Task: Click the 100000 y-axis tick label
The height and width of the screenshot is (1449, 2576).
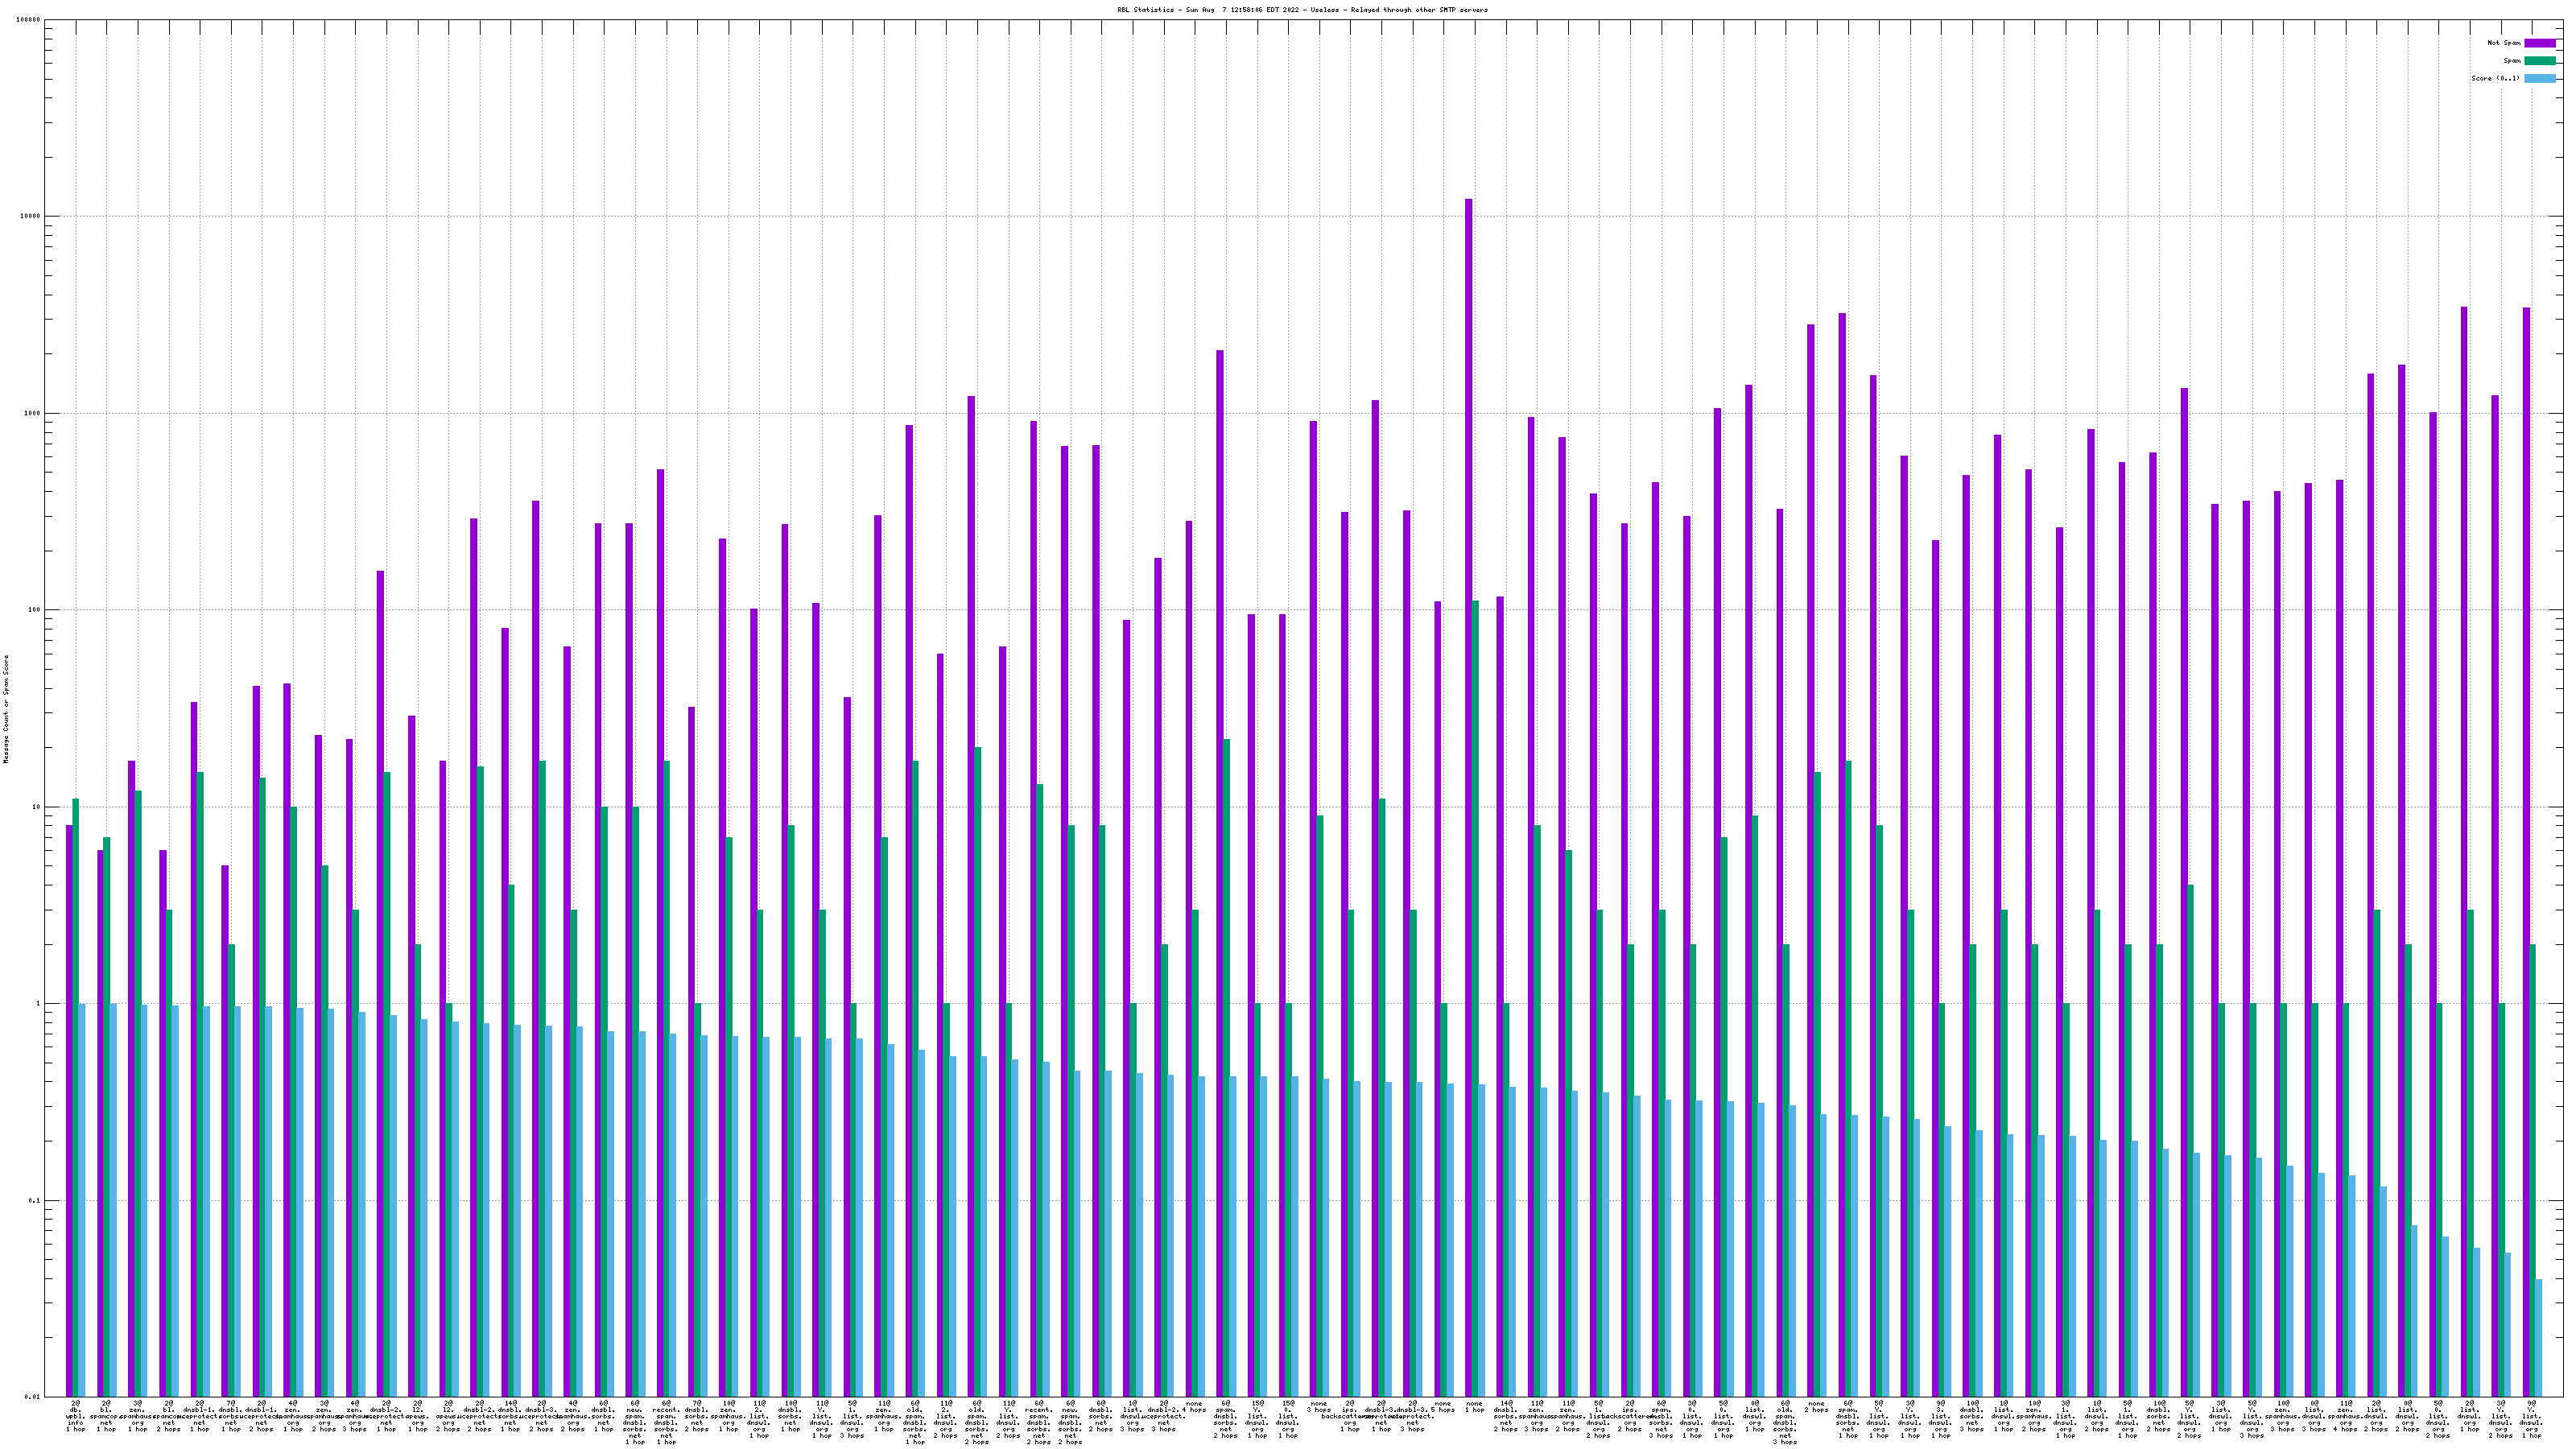Action: click(x=29, y=20)
